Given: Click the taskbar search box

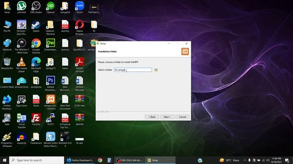Looking at the screenshot, I should 37,160.
